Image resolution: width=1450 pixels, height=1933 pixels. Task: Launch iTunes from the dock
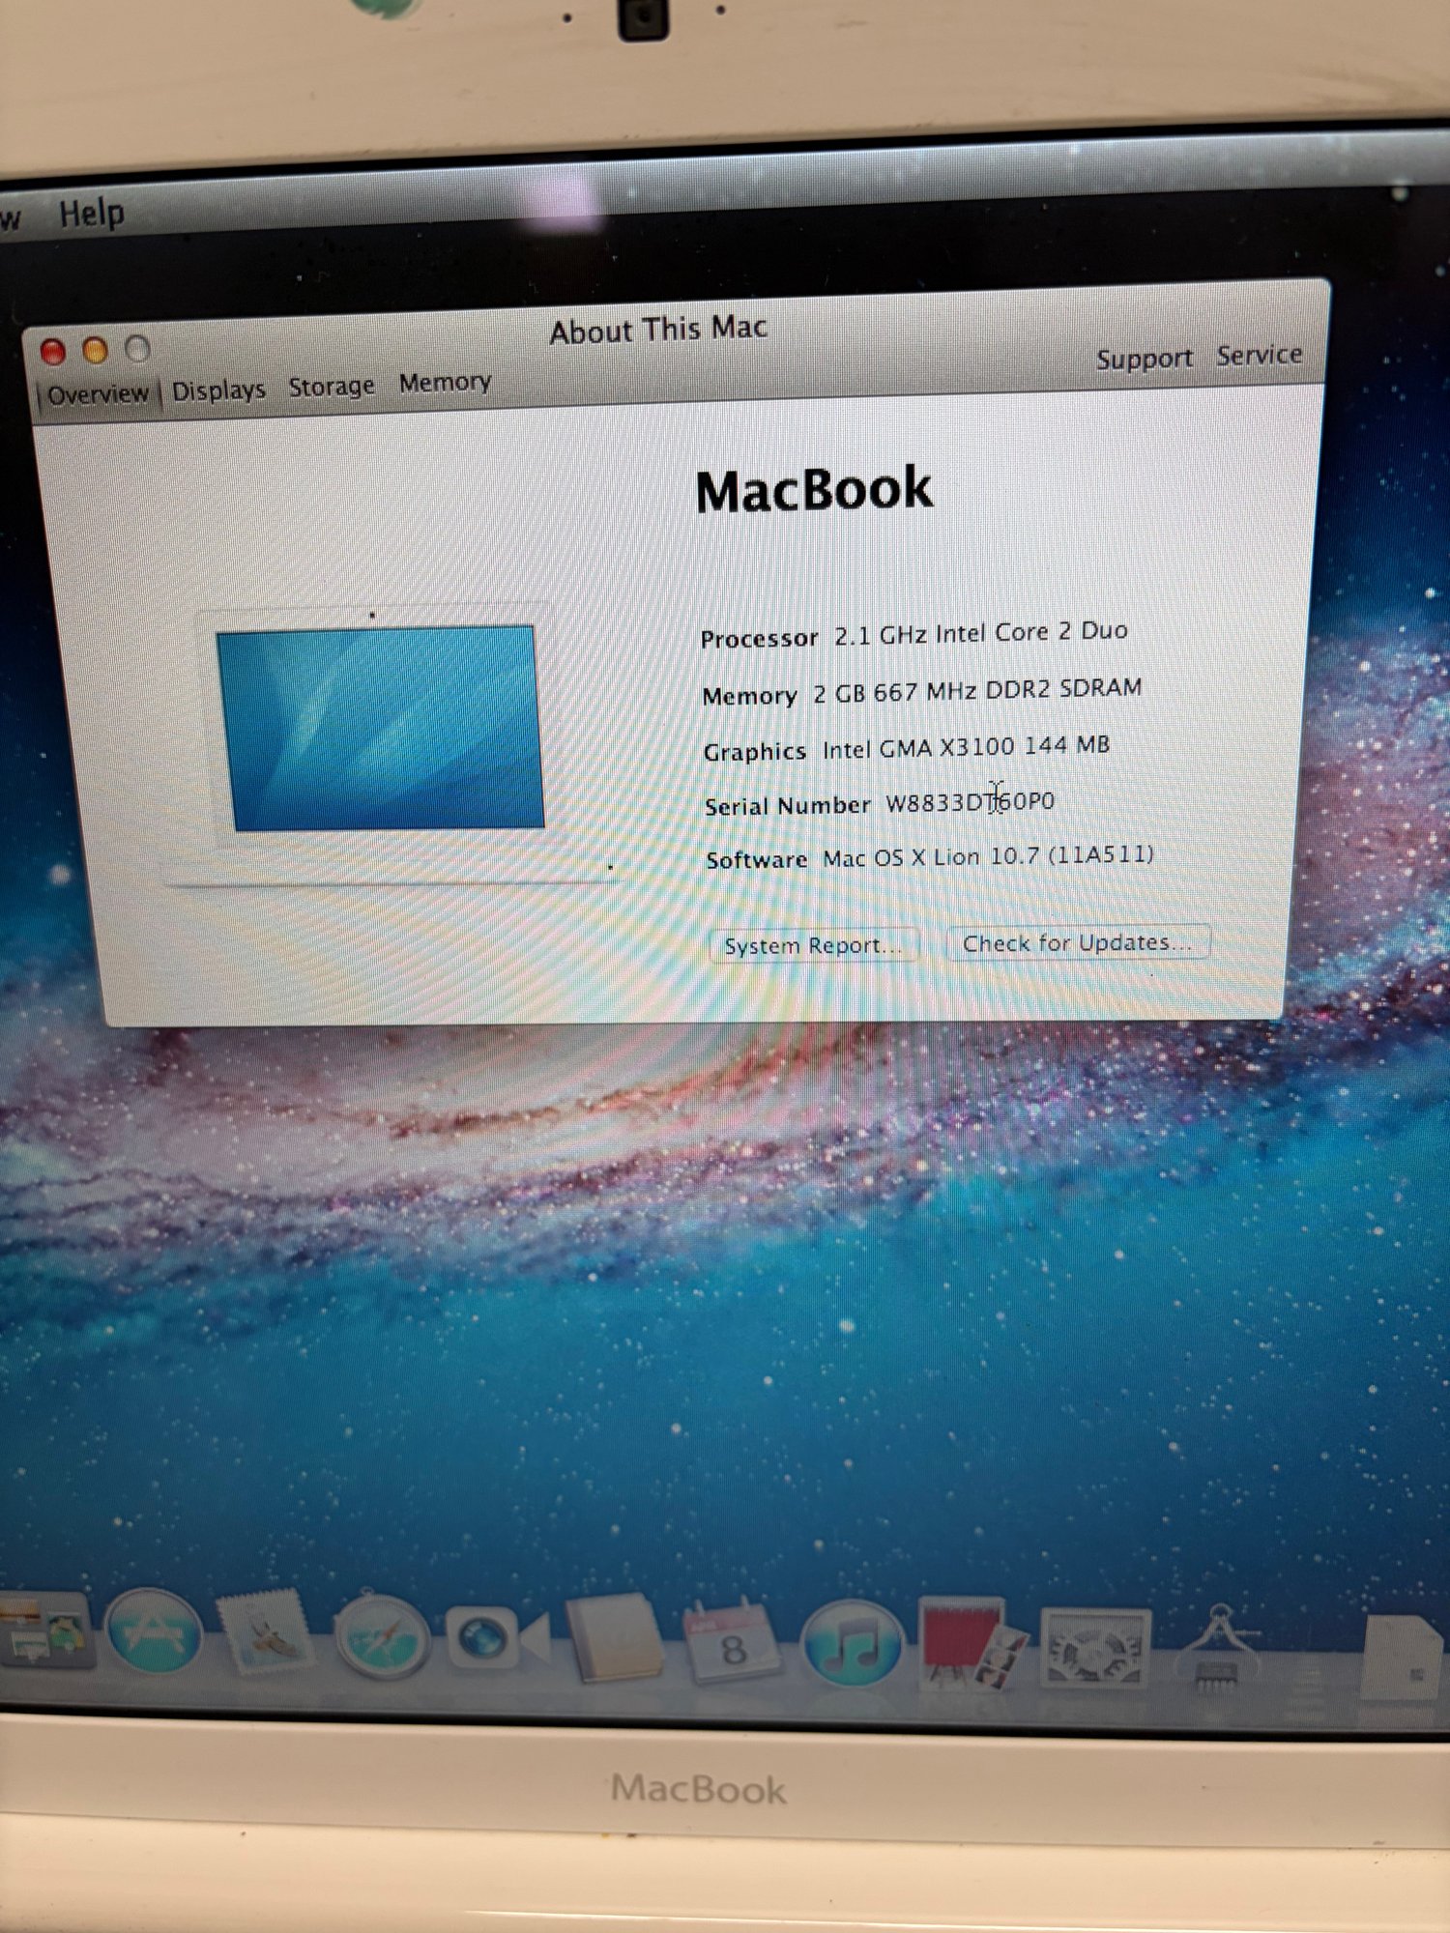coord(851,1645)
